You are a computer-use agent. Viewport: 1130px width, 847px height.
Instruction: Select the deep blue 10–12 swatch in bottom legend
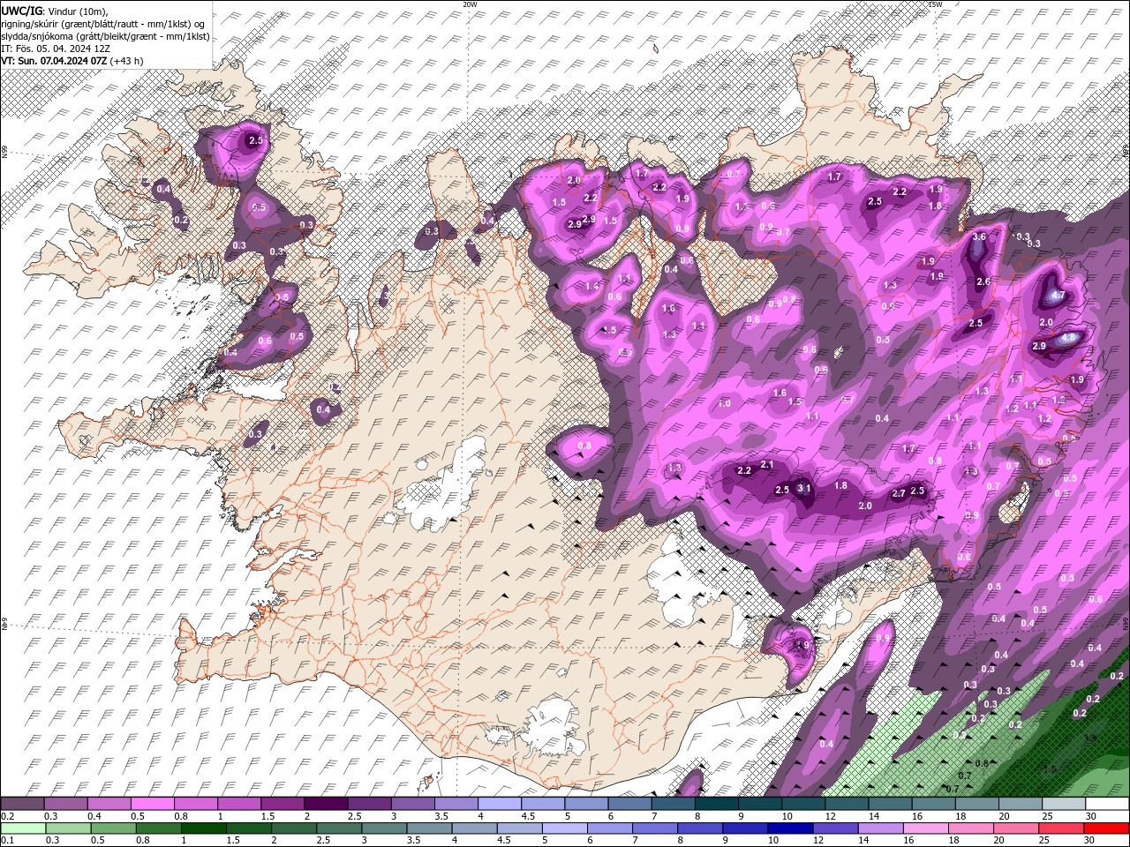click(x=791, y=828)
